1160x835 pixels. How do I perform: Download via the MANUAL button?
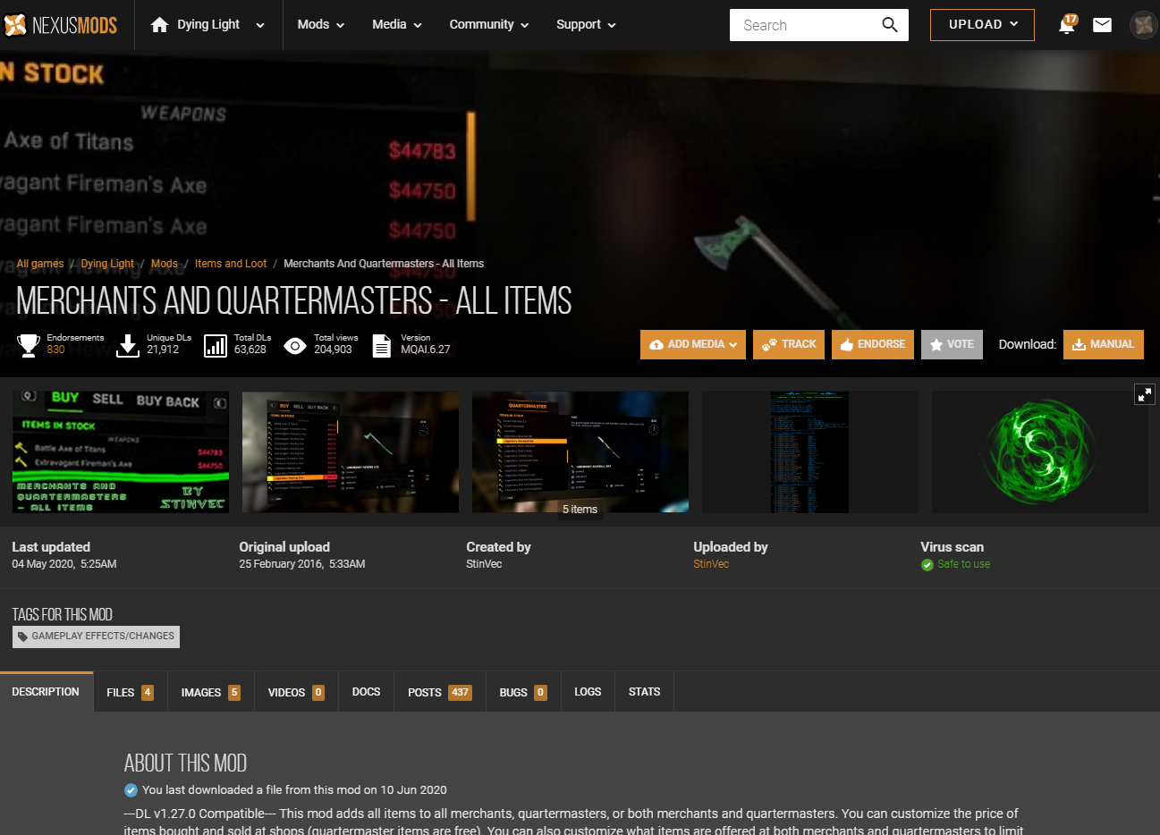(1104, 344)
